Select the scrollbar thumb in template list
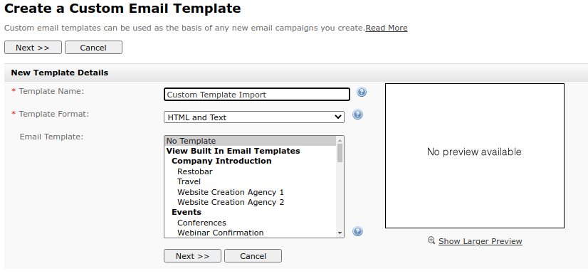Image resolution: width=588 pixels, height=276 pixels. coord(340,153)
